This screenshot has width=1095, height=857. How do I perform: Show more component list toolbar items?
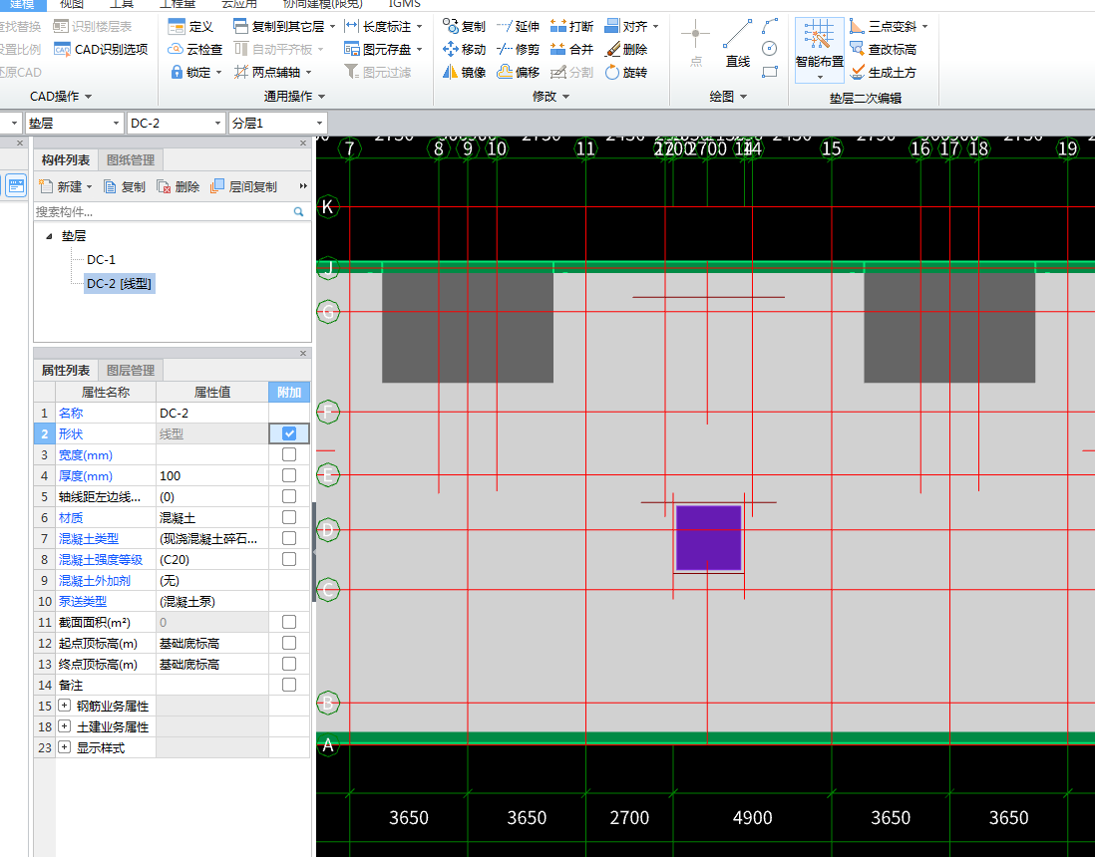pos(303,186)
